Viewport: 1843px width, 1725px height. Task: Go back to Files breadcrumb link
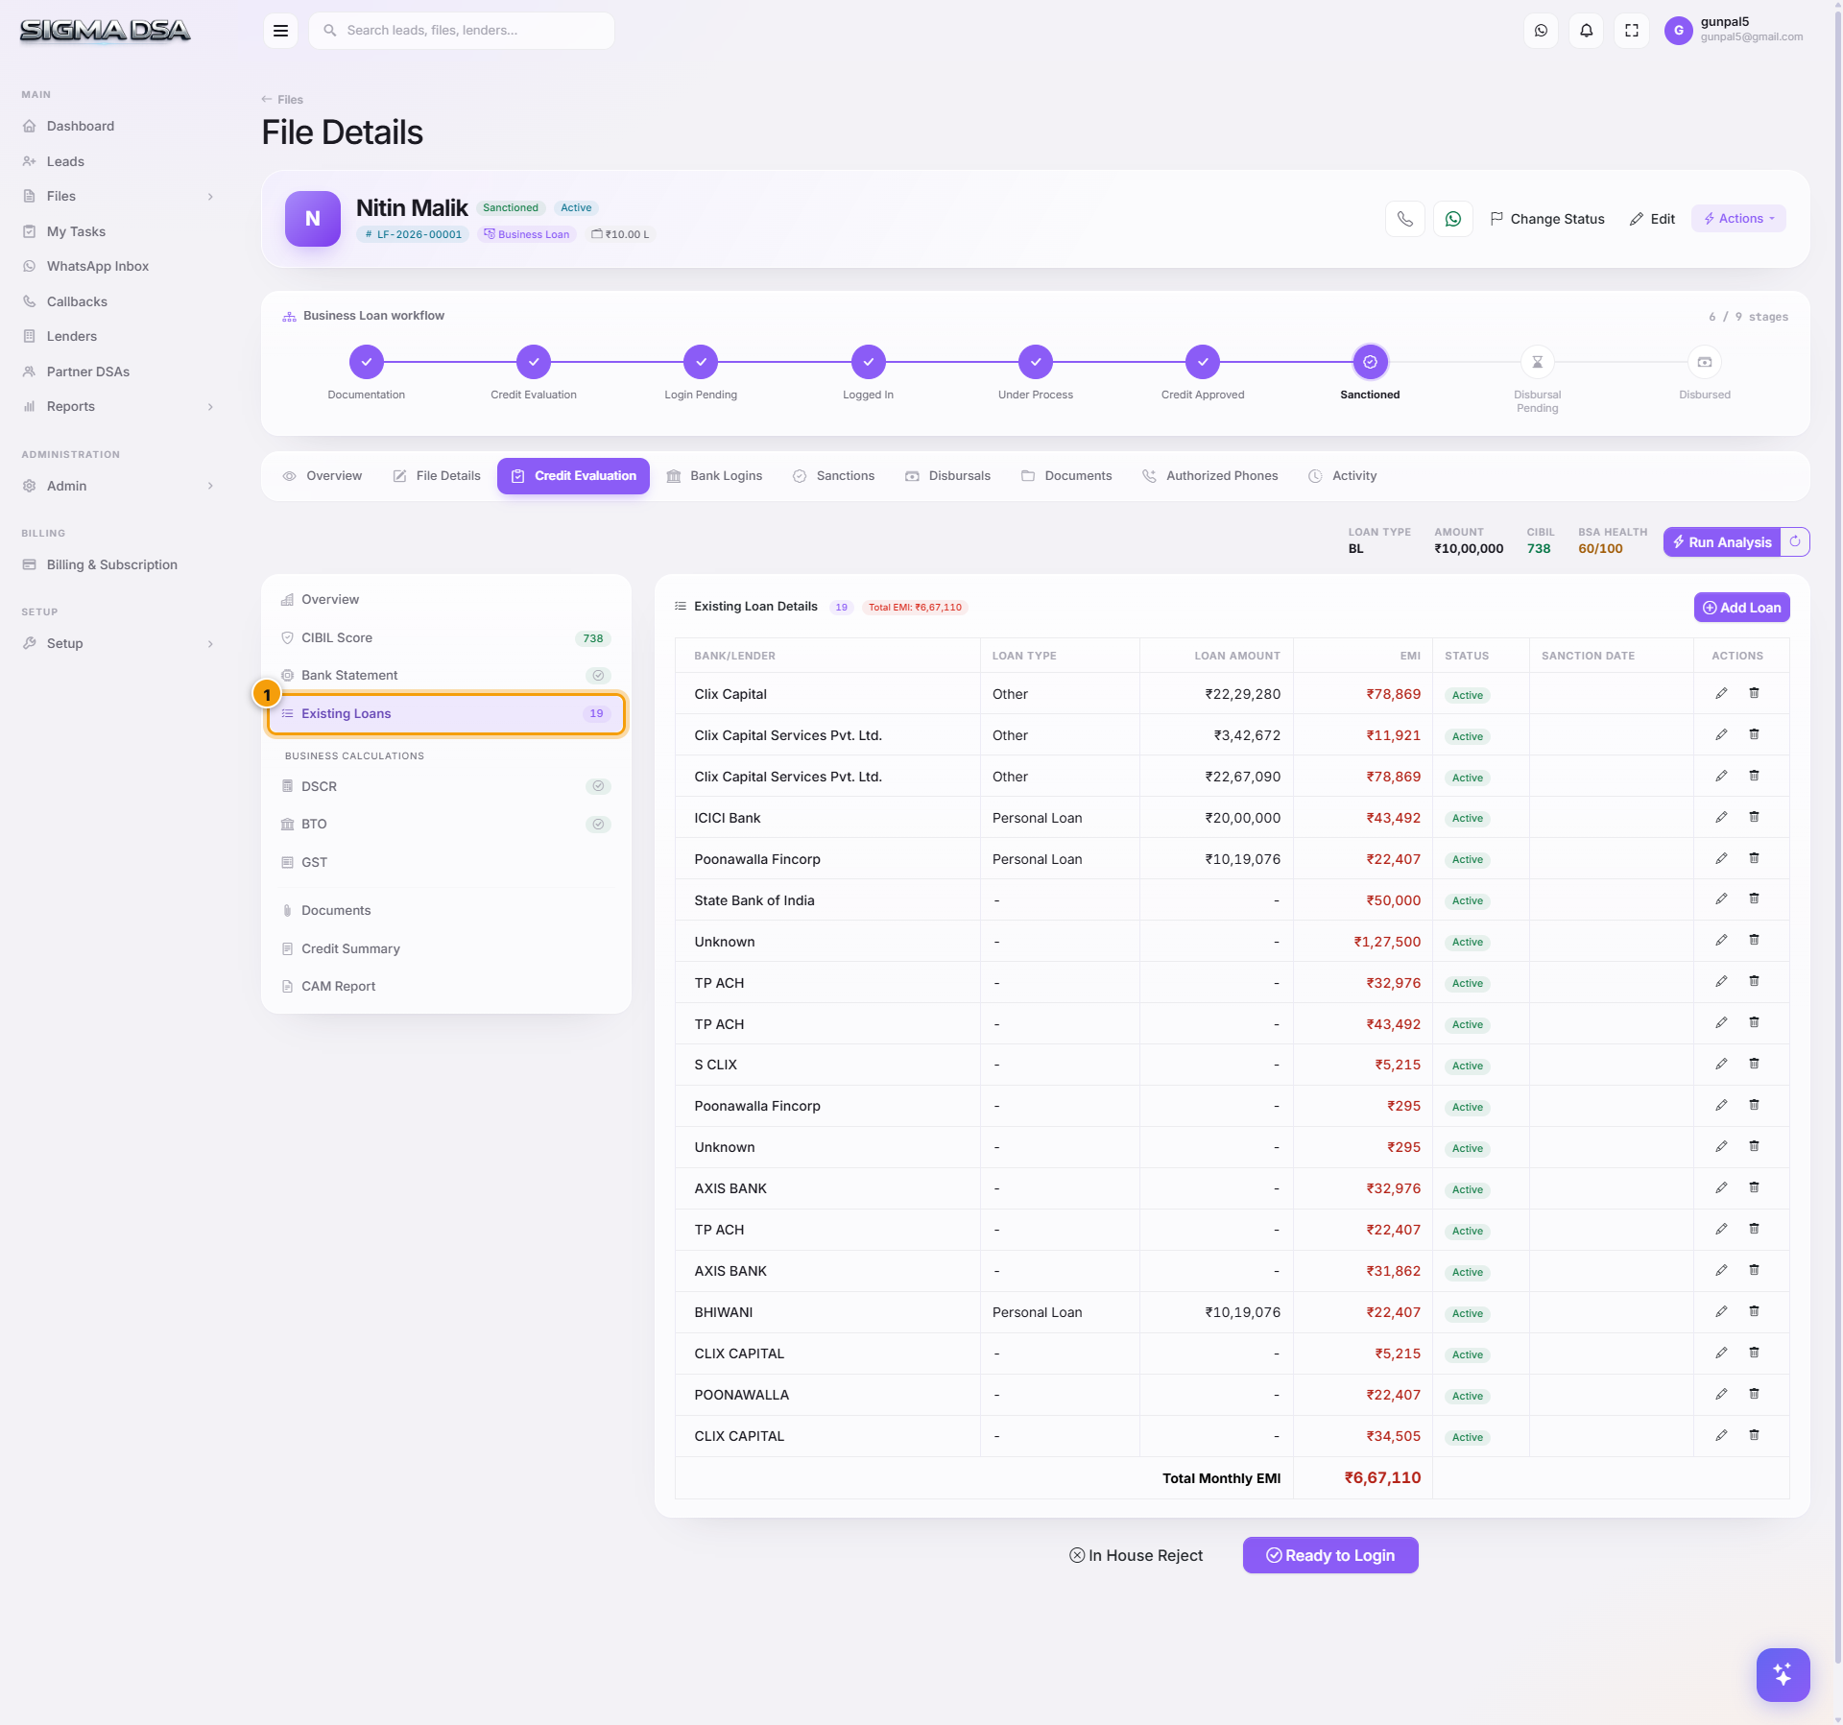tap(282, 100)
